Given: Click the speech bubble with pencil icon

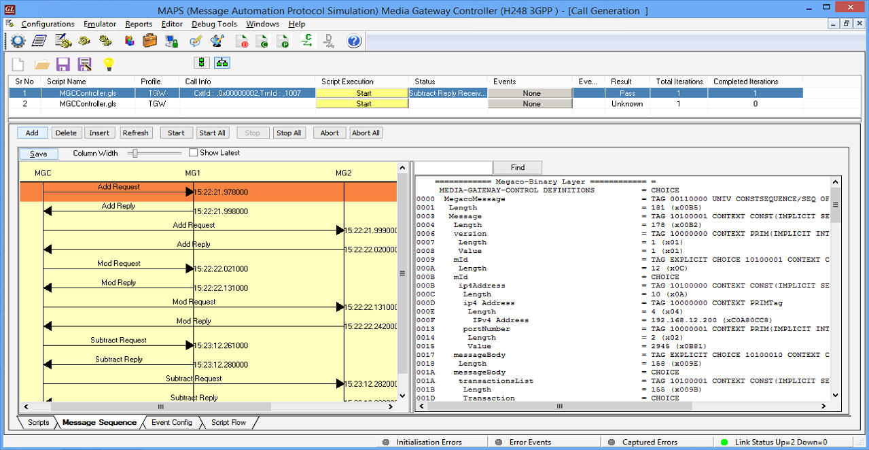Looking at the screenshot, I should (196, 41).
